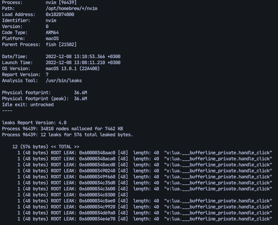
Task: Click the macOS 13.0.1 (22A400) version text
Action: 73,68
